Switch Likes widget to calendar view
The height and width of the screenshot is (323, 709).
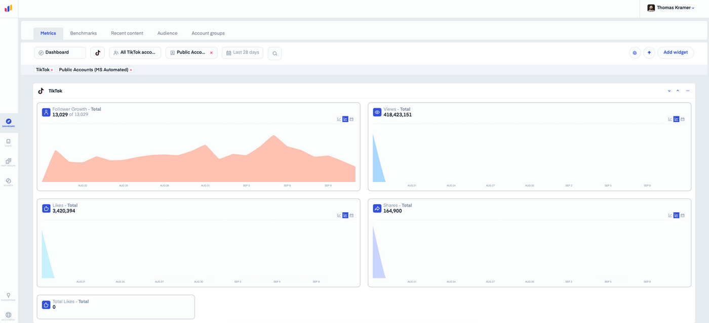(351, 215)
